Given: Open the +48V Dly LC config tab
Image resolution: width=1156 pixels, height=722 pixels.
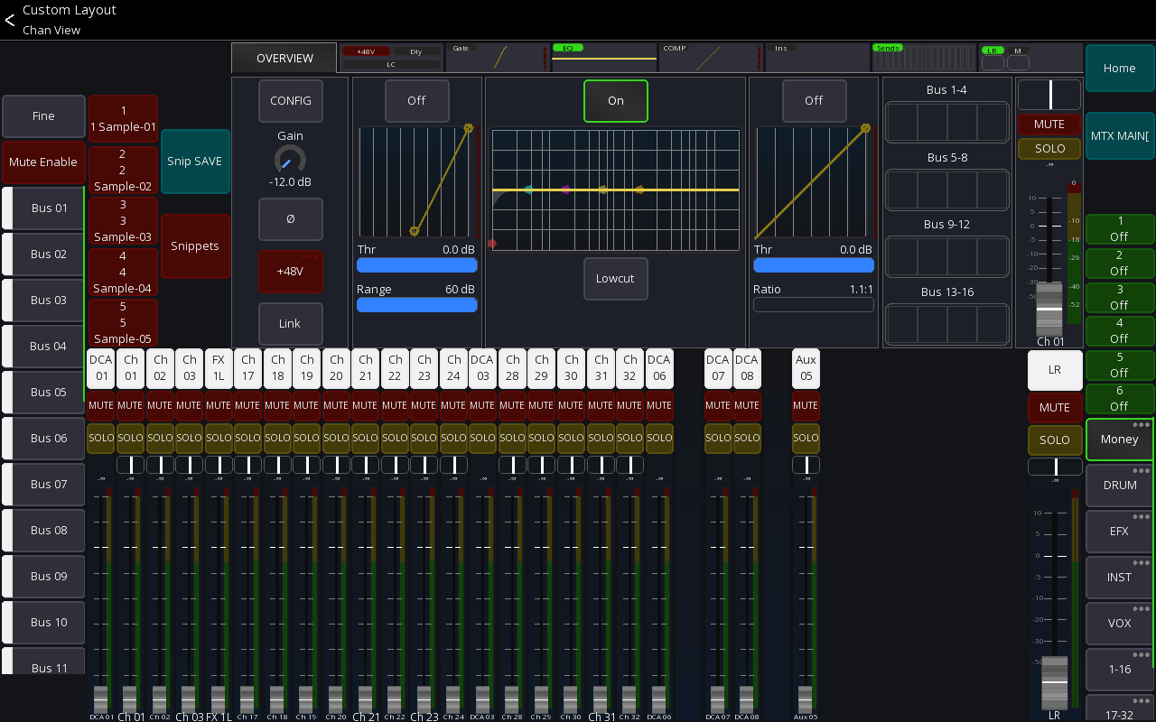Looking at the screenshot, I should click(x=391, y=58).
